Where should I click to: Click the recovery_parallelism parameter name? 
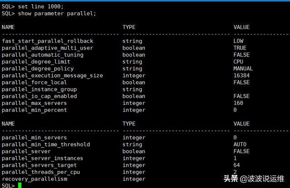34,179
